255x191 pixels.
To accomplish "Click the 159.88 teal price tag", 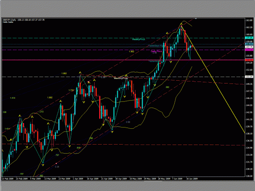I will (249, 38).
